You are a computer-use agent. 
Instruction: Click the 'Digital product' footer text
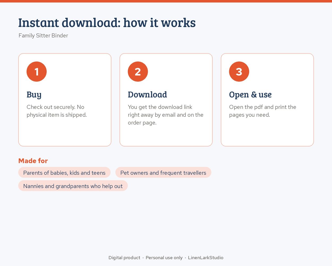tap(124, 257)
